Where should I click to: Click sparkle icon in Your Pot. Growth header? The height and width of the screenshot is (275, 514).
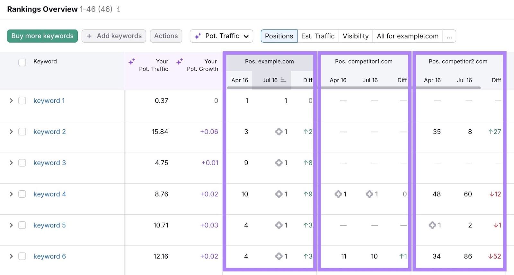click(180, 61)
